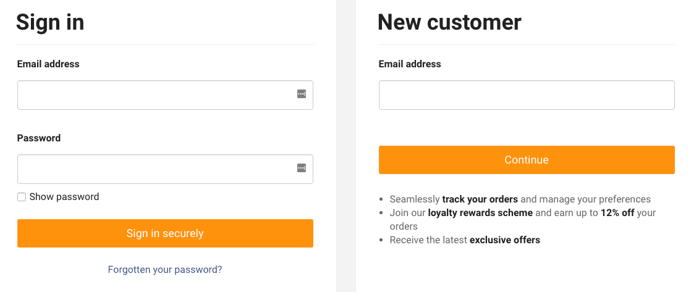
Task: Click the 'Show password' label text
Action: (64, 197)
